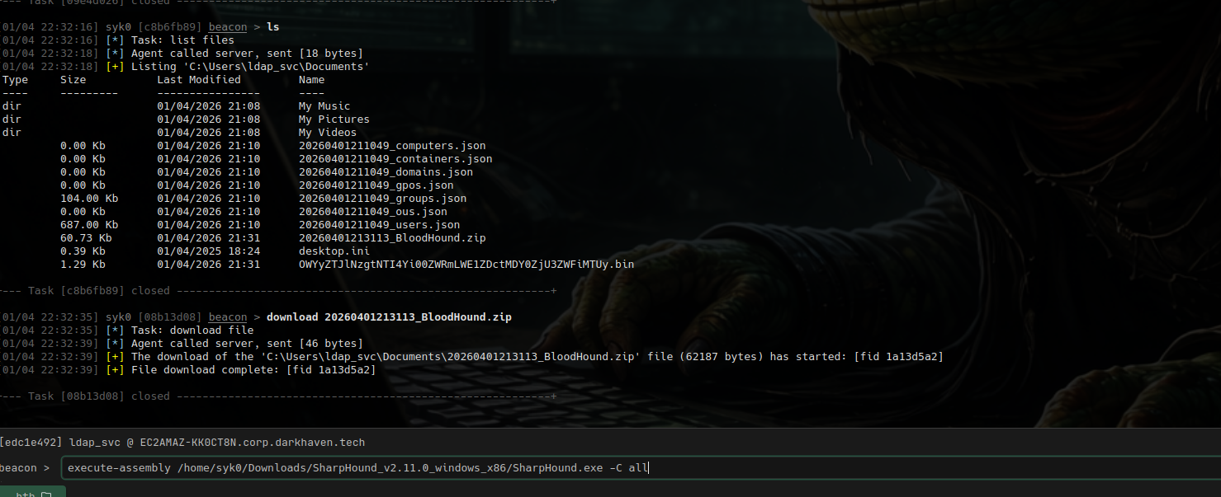Select the 20260401211049_groups.json file name
Image resolution: width=1221 pixels, height=497 pixels.
point(382,199)
